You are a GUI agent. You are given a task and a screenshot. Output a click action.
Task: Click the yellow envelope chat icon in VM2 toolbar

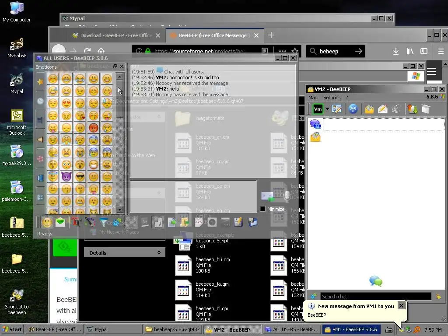[369, 109]
